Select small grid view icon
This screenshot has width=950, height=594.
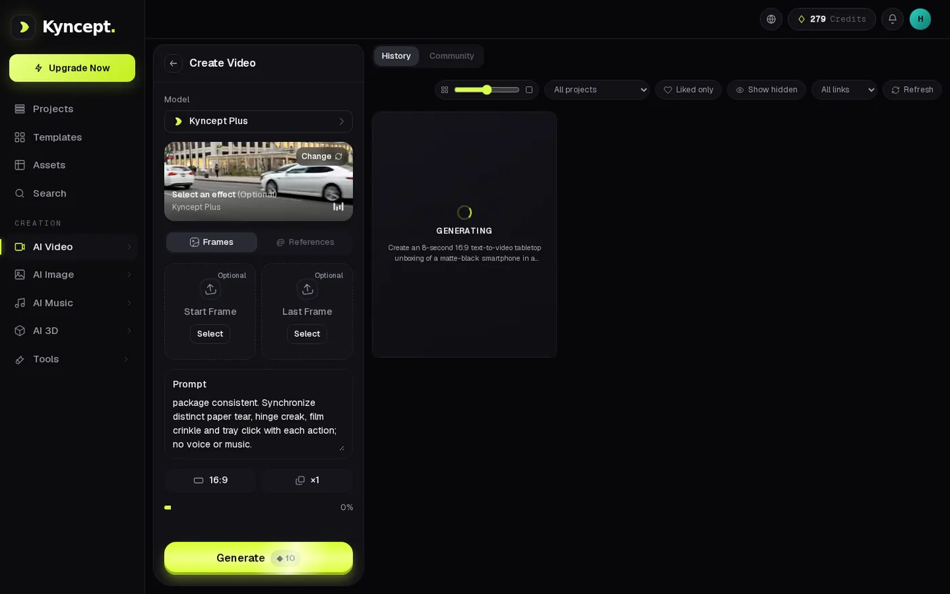(444, 90)
